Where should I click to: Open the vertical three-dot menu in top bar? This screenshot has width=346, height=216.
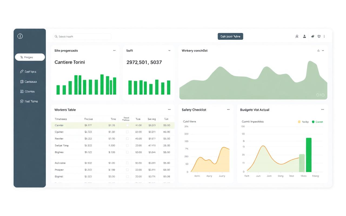click(324, 36)
